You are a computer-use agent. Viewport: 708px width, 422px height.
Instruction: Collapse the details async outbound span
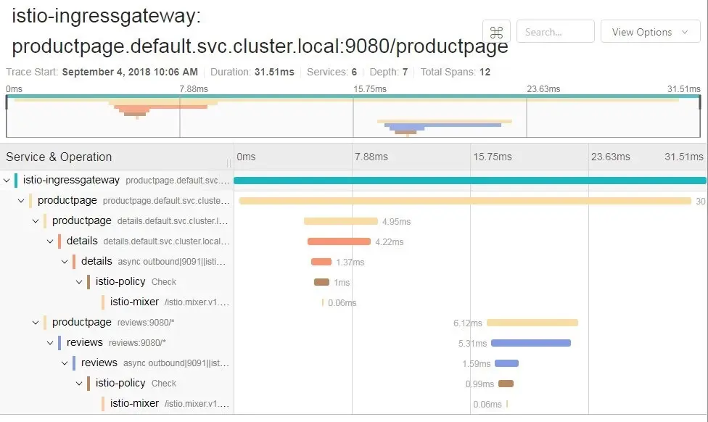[x=65, y=261]
